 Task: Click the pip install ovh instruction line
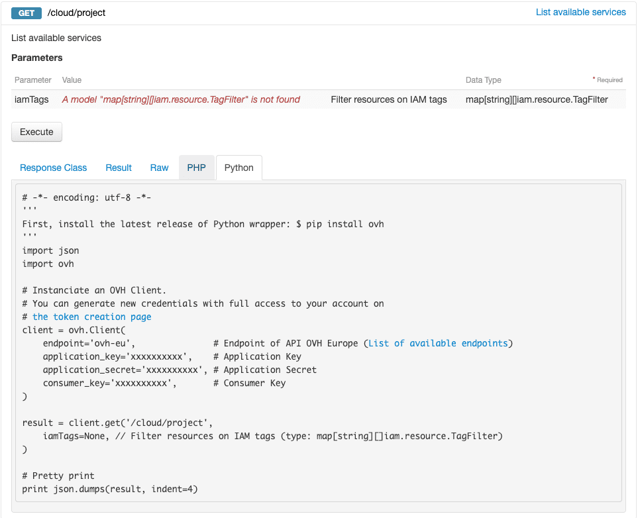[x=203, y=224]
